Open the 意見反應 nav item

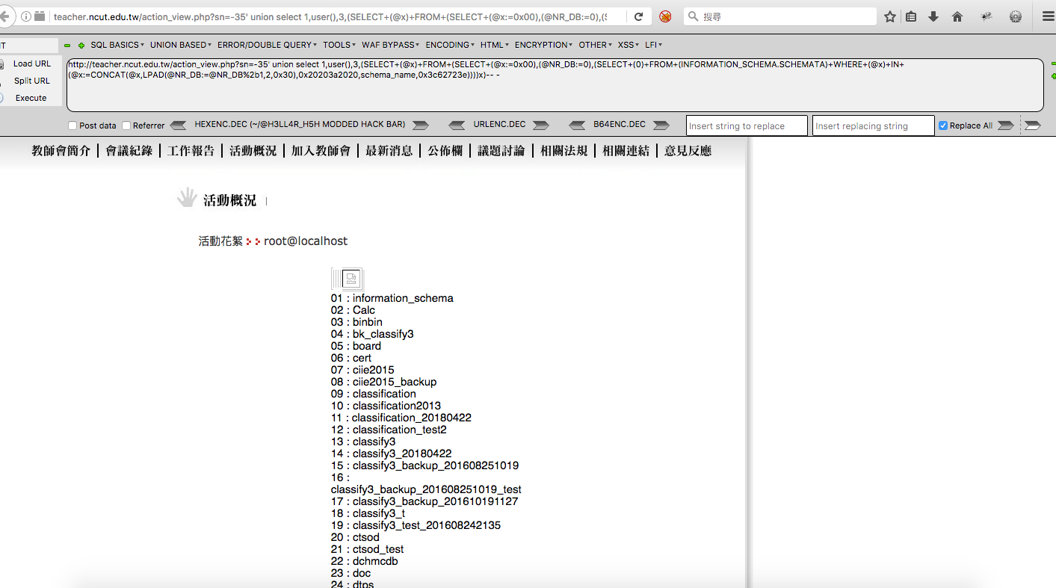688,151
